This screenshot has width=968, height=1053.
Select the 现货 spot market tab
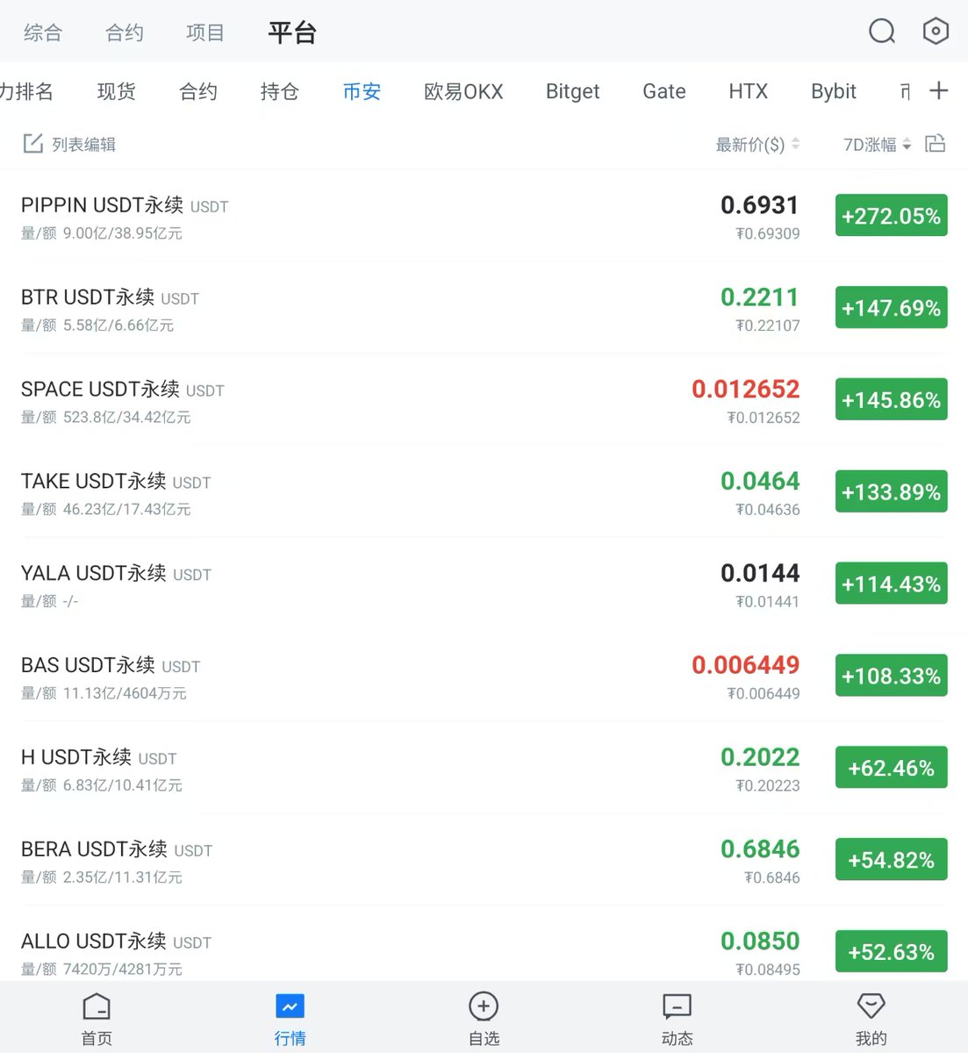point(117,91)
